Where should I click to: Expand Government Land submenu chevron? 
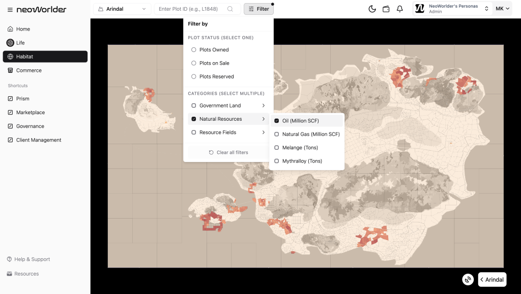(264, 105)
